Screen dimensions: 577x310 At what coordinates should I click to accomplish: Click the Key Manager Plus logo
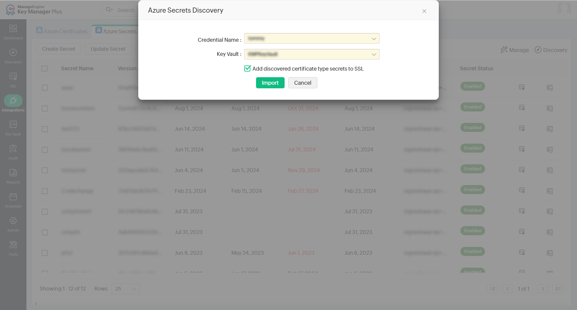pos(34,10)
